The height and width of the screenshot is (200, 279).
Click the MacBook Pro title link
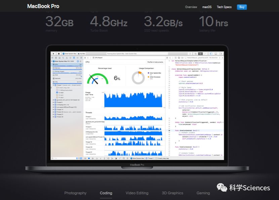tap(43, 6)
